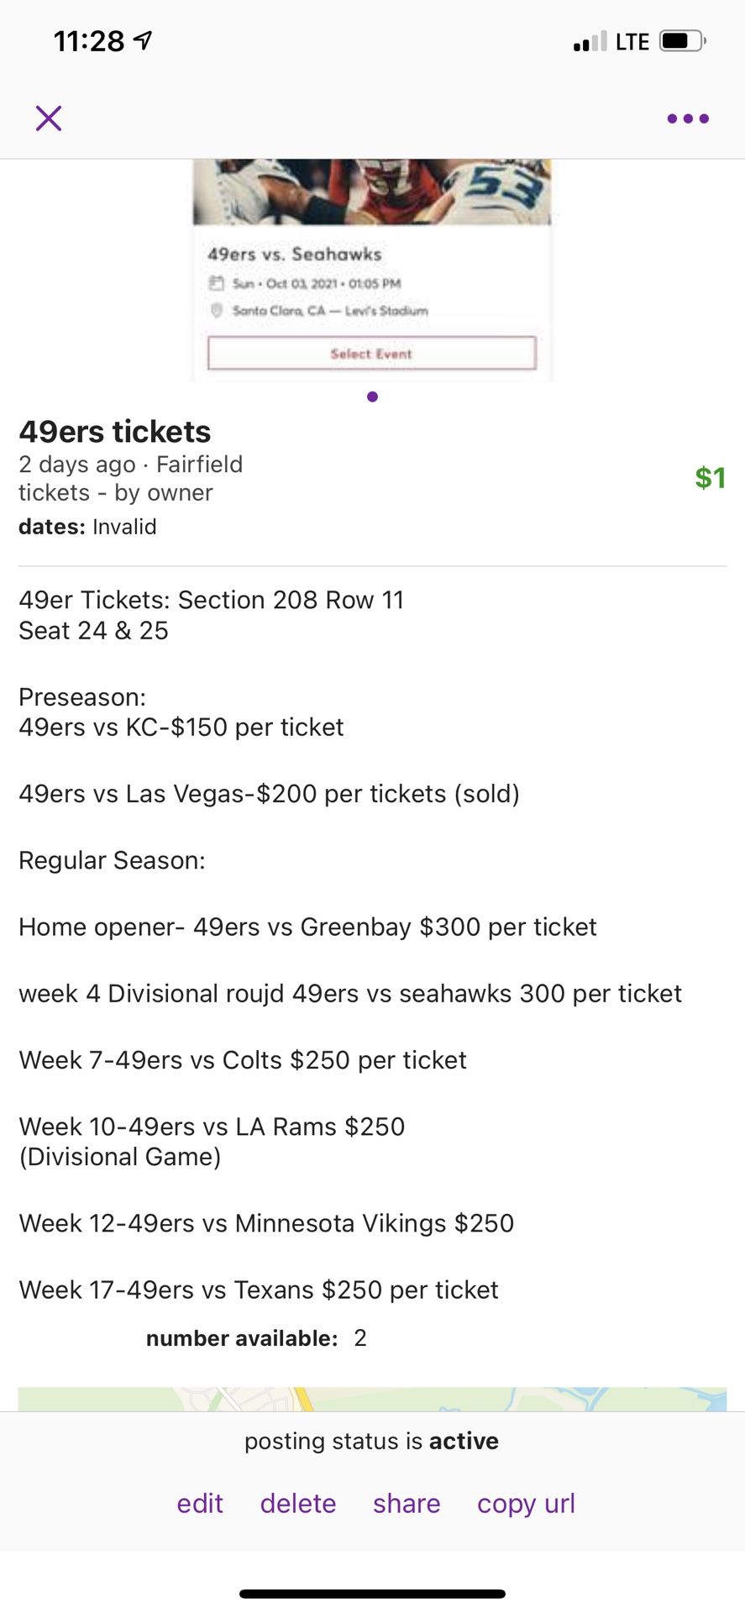
Task: Open the three-dot overflow menu
Action: pyautogui.click(x=687, y=118)
